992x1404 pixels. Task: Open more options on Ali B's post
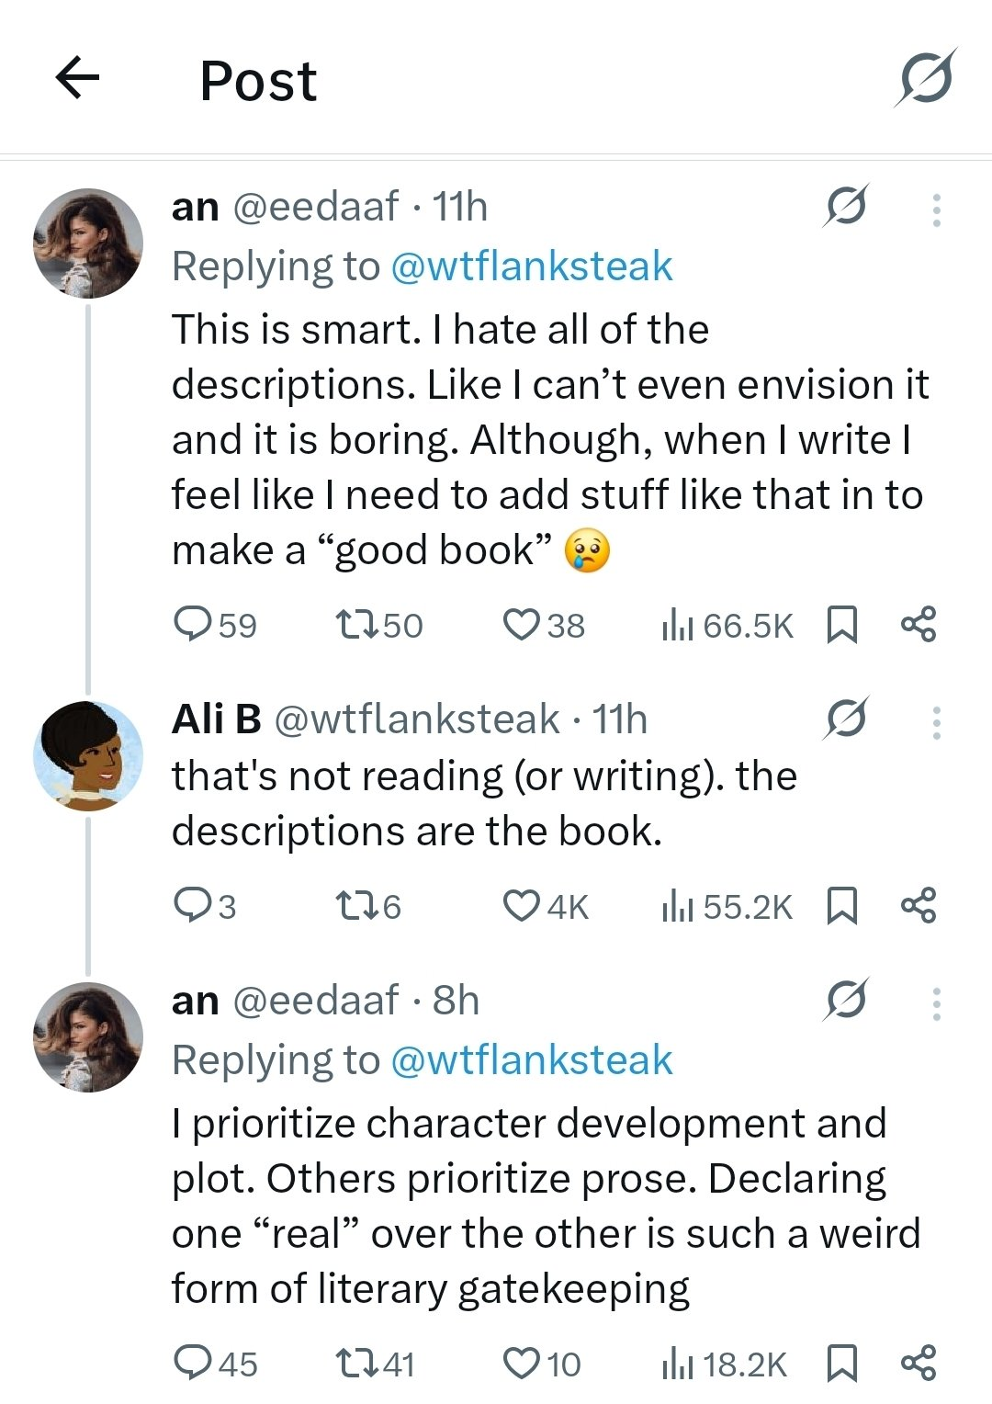(936, 723)
